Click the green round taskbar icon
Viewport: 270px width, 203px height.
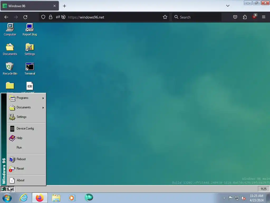89,197
